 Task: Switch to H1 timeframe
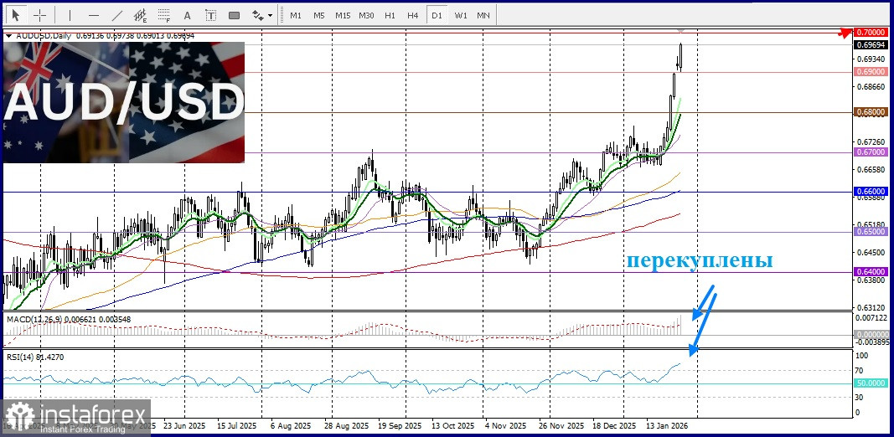coord(390,15)
